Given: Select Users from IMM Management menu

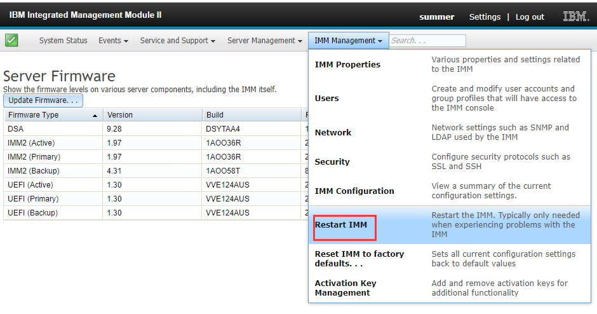Looking at the screenshot, I should (450, 99).
